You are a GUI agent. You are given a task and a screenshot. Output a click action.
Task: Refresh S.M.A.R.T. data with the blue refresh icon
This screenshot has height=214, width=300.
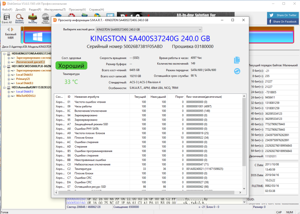237,71
